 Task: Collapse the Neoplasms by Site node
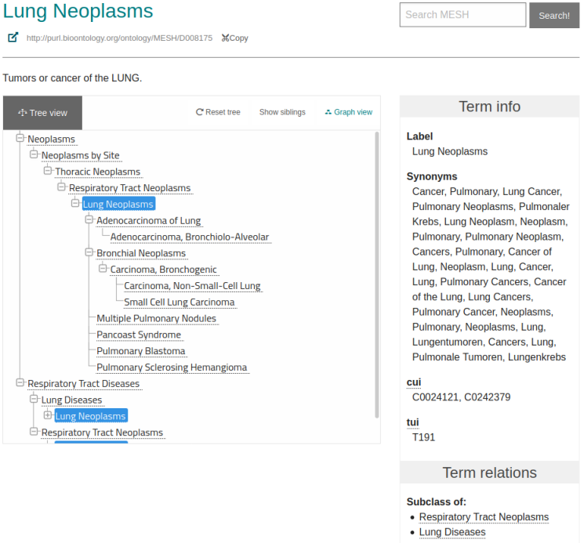pyautogui.click(x=34, y=155)
